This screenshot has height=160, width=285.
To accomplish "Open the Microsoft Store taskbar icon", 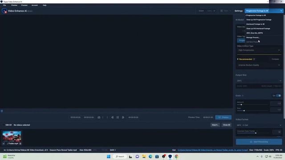I will (157, 156).
